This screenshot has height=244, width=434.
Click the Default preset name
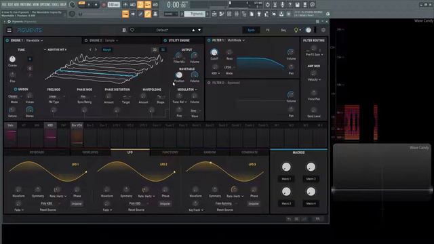click(162, 30)
